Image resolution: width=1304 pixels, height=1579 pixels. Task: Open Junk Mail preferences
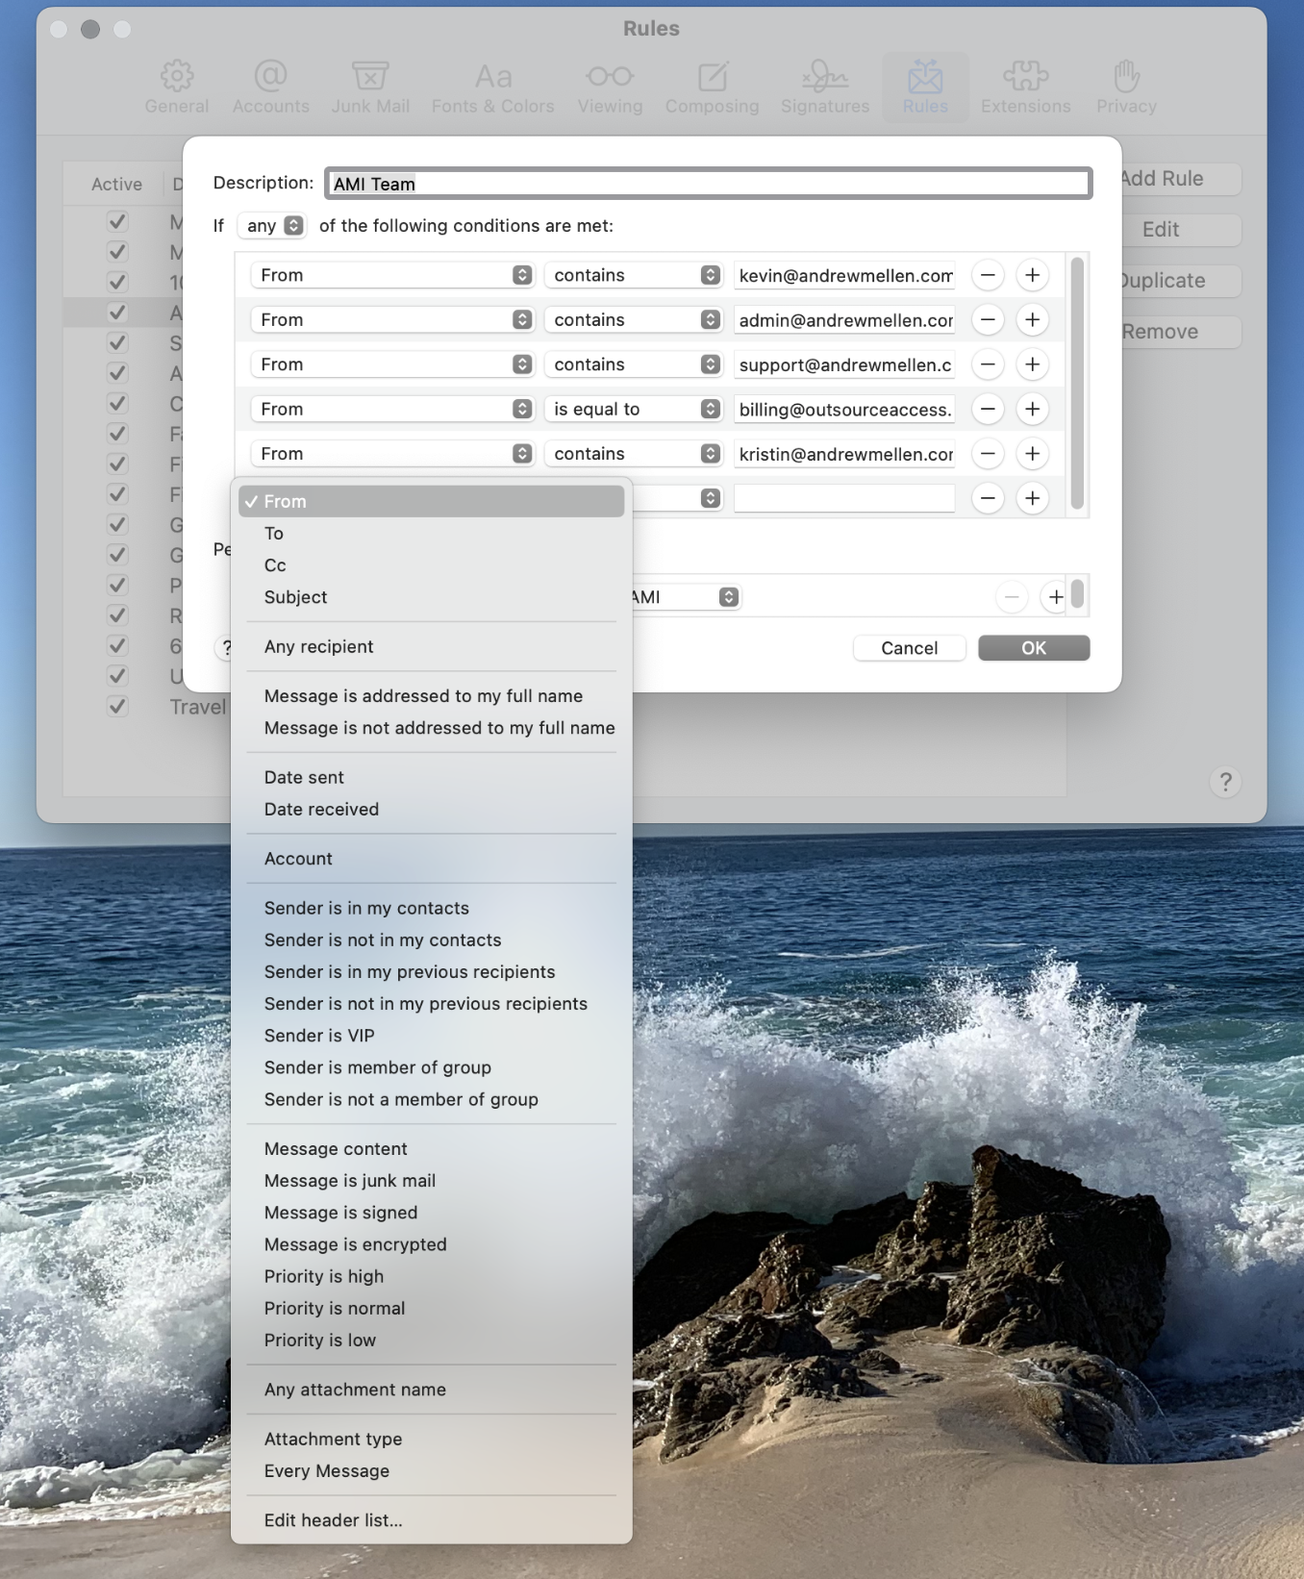pyautogui.click(x=370, y=87)
